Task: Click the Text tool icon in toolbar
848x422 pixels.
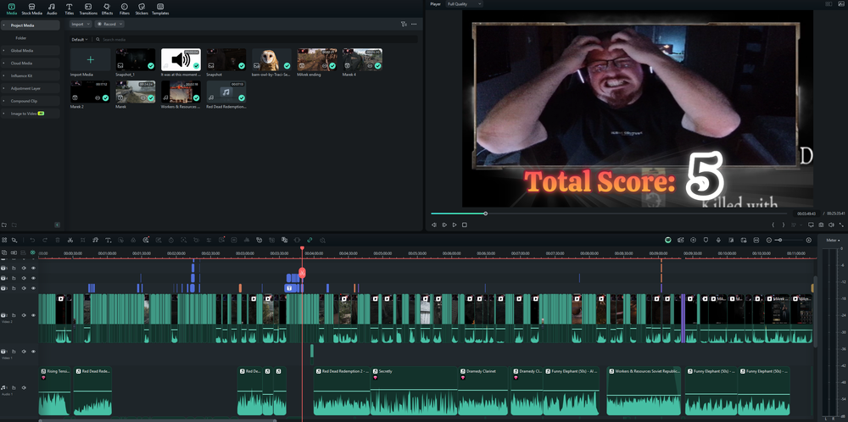Action: 109,240
